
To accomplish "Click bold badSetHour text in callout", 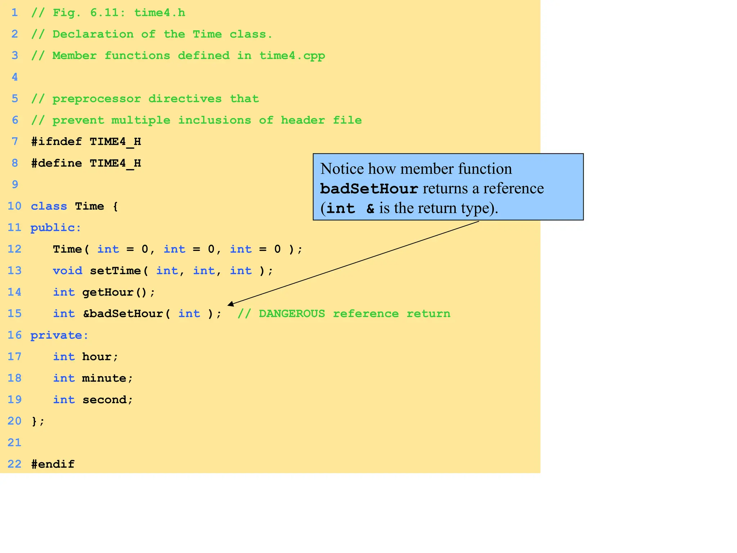I will [x=369, y=189].
